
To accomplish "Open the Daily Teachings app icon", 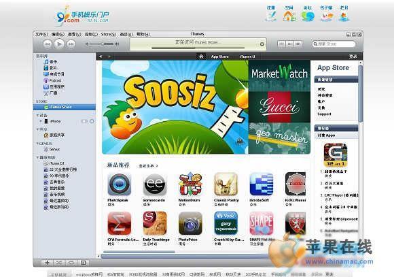I will pos(155,224).
